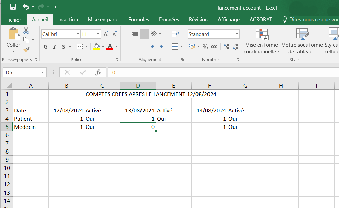Click the Name Box showing D5
This screenshot has height=208, width=339.
point(21,72)
